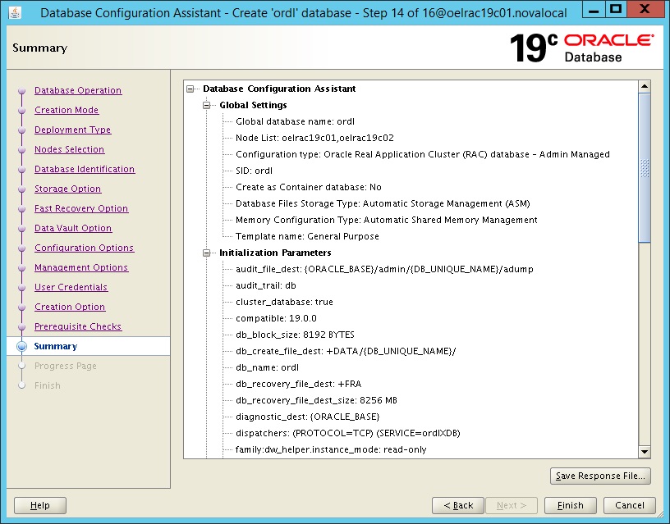This screenshot has width=670, height=524.
Task: Jump to Management Options step
Action: [80, 267]
